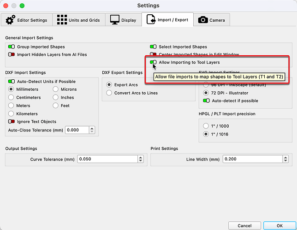
Task: Select Microns DXF unit
Action: pyautogui.click(x=55, y=89)
